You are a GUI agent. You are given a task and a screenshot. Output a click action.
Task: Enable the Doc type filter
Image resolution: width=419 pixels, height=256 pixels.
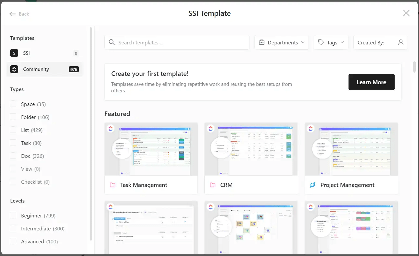point(13,156)
